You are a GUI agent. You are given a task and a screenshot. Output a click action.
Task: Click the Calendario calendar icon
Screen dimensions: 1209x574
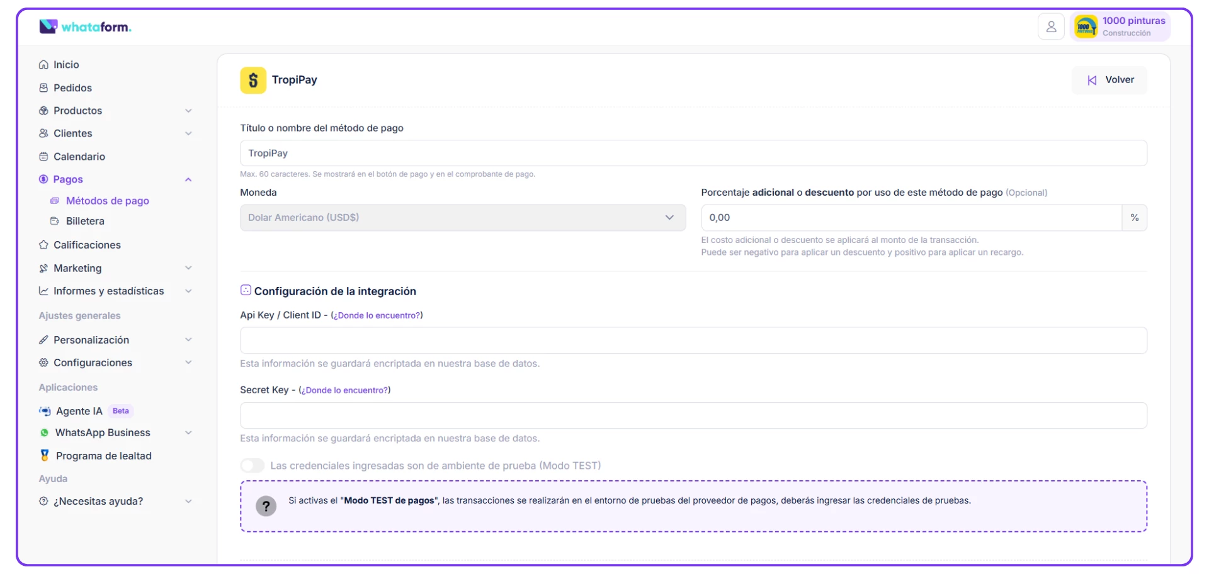(43, 157)
